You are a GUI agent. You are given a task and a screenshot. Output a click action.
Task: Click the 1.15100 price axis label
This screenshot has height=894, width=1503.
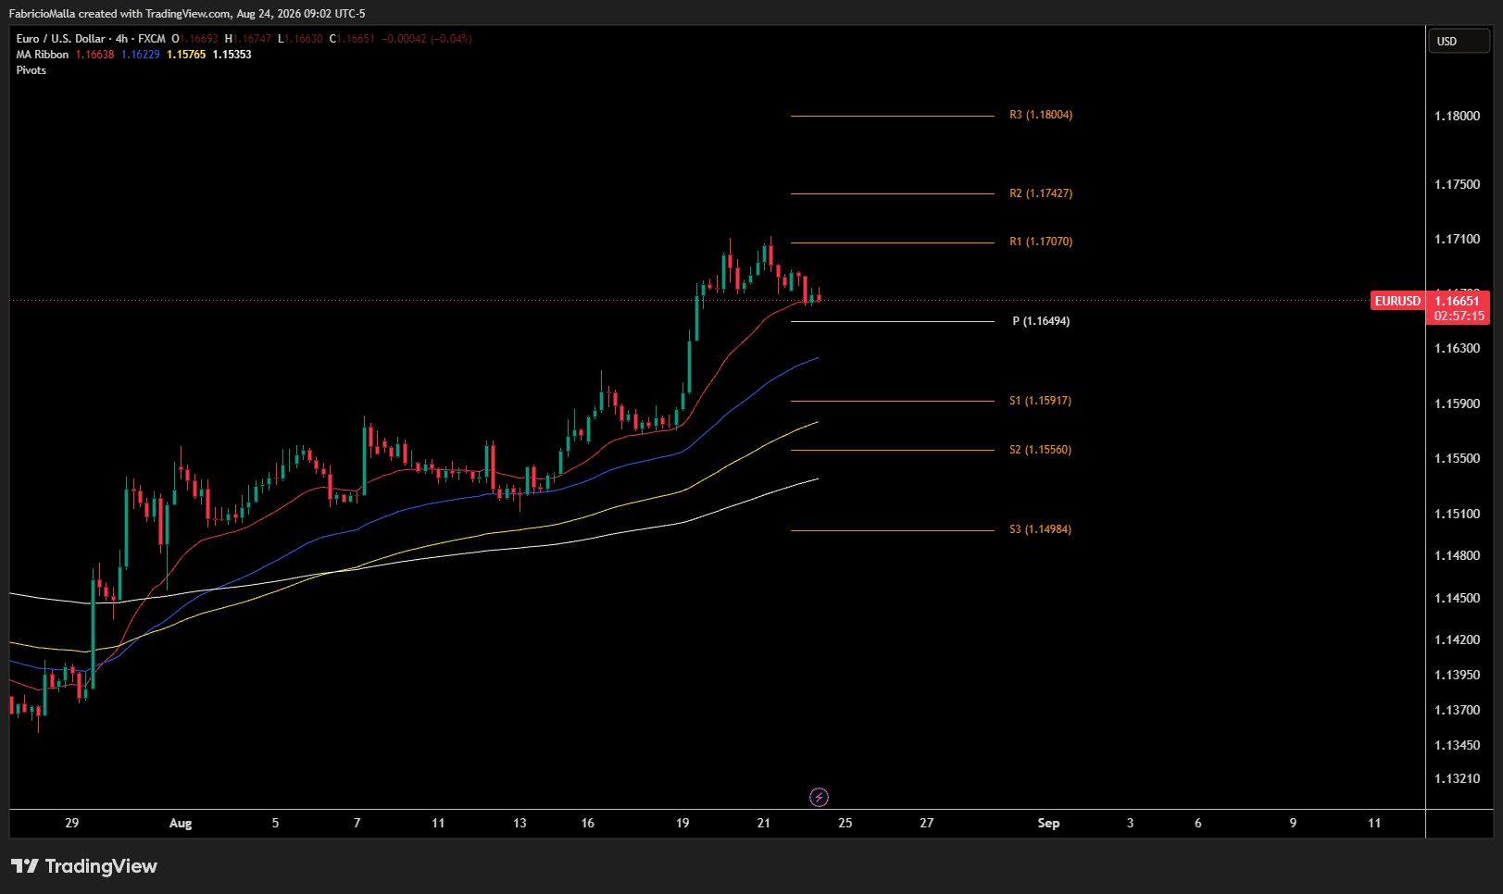pyautogui.click(x=1458, y=514)
